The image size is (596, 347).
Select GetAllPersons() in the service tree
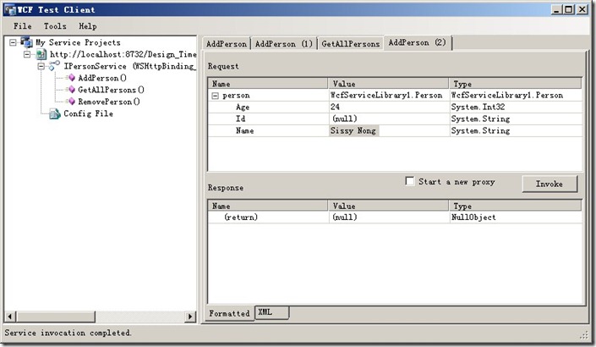pyautogui.click(x=111, y=90)
